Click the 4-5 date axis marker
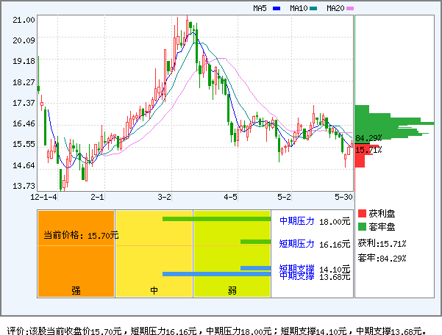This screenshot has width=442, height=335. tap(230, 197)
